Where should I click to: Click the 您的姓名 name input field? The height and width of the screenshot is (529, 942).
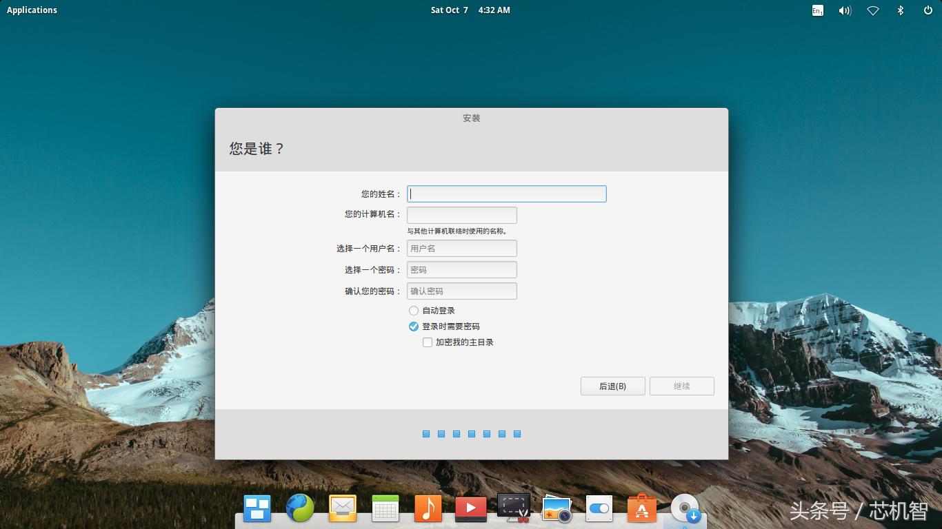pyautogui.click(x=506, y=194)
